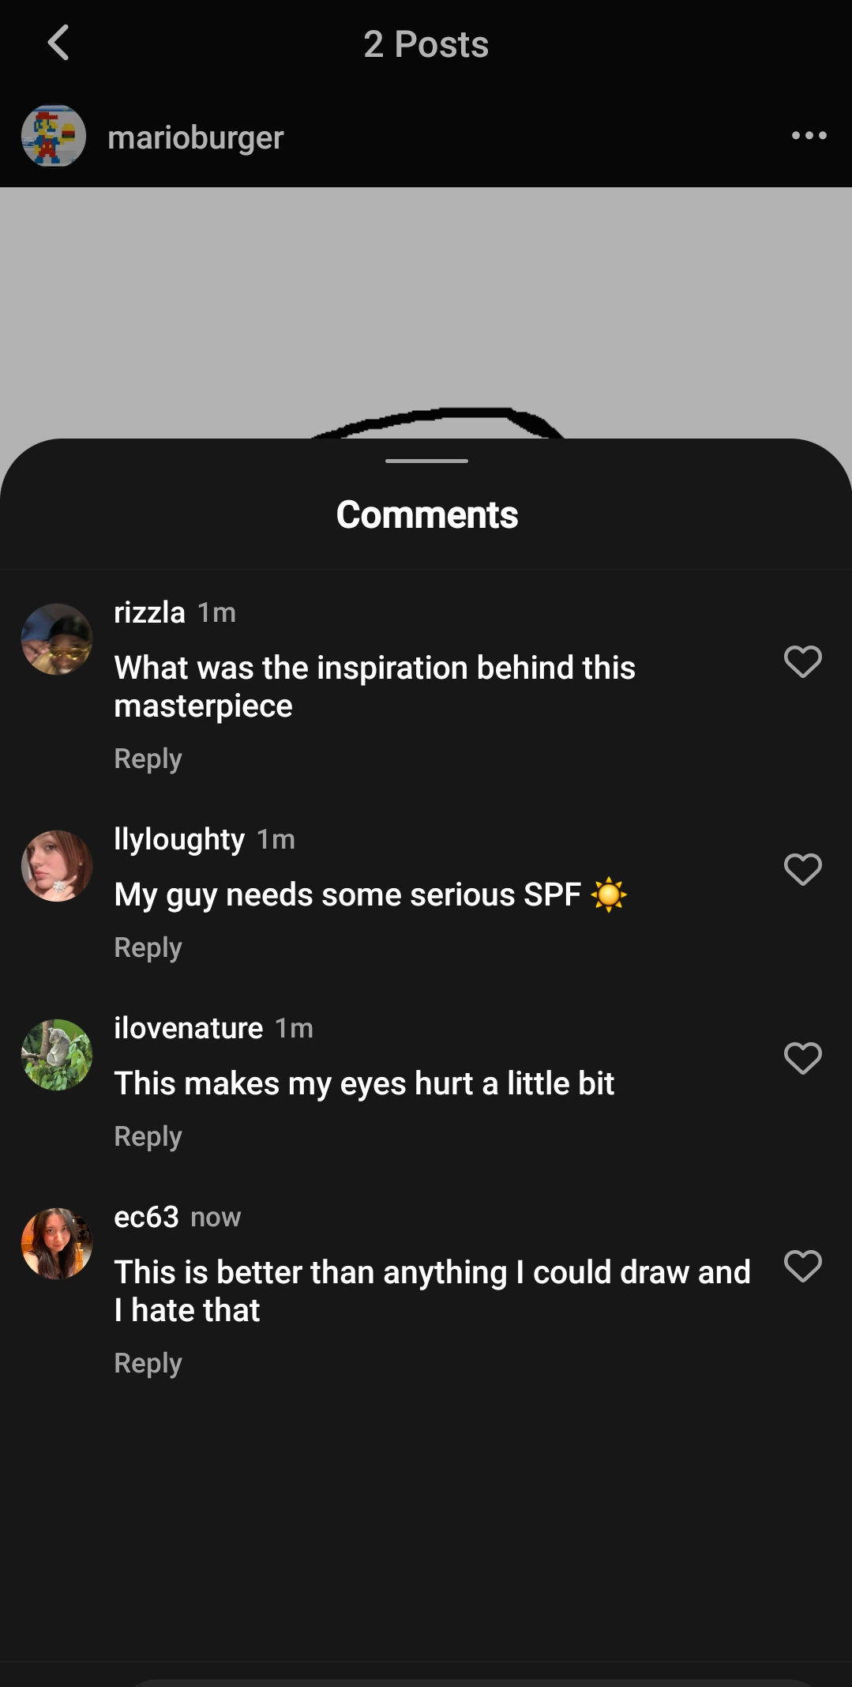The width and height of the screenshot is (852, 1687).
Task: Open rizzla's profile avatar
Action: point(57,639)
